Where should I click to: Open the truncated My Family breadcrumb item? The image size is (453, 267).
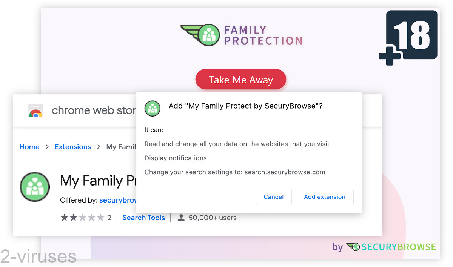coord(121,147)
